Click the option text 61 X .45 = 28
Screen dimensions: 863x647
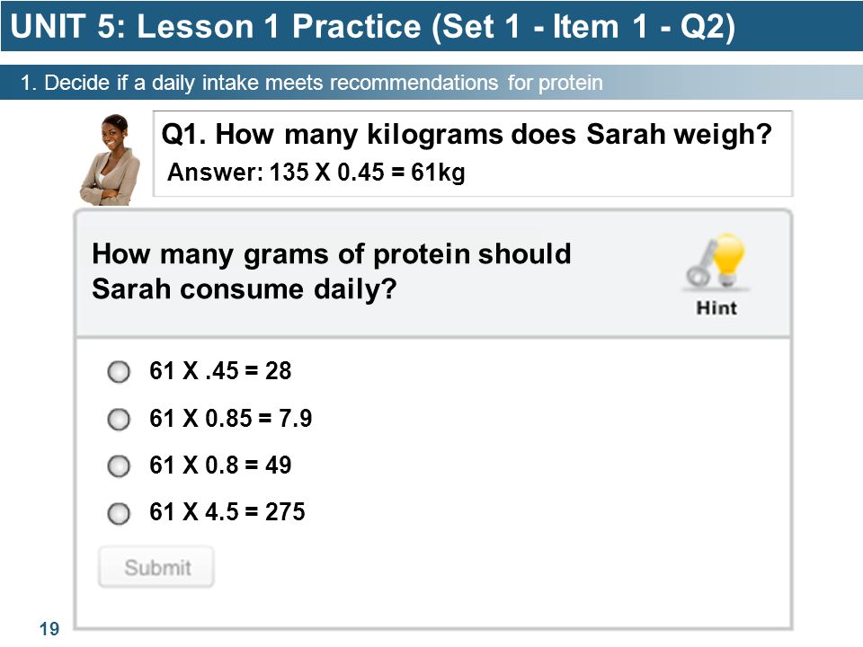click(x=220, y=371)
